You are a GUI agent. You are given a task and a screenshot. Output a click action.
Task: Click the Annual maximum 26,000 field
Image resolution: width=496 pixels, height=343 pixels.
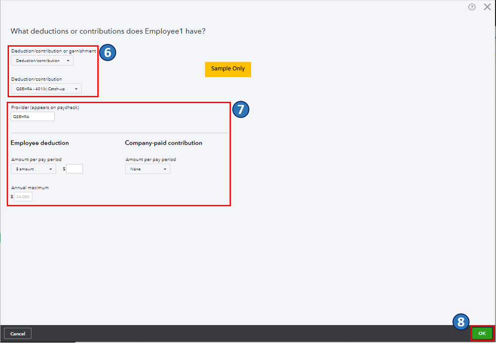tap(23, 197)
